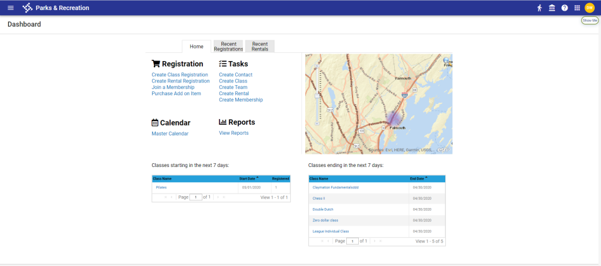The image size is (601, 266).
Task: Open the hamburger navigation menu
Action: pos(10,8)
